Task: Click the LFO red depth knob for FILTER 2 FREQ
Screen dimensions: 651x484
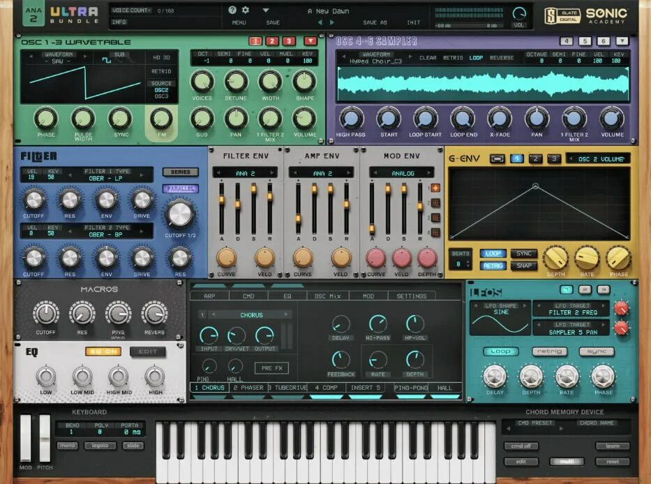Action: tap(622, 308)
